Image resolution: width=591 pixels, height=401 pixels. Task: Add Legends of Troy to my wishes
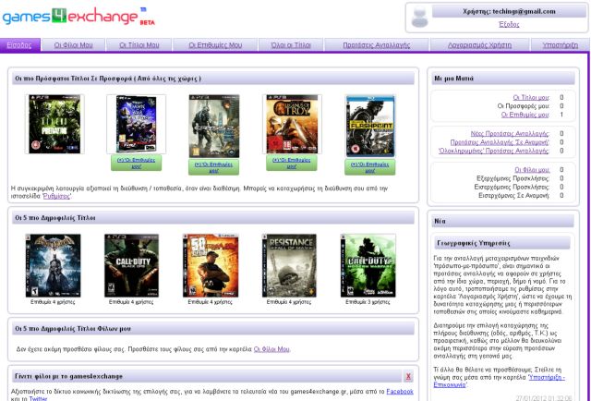(x=292, y=163)
